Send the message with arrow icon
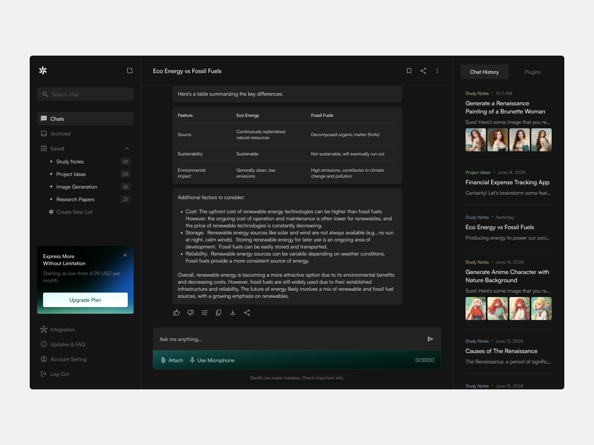The image size is (594, 445). (430, 339)
